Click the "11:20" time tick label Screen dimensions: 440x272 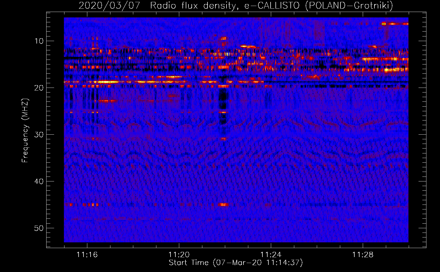coord(179,255)
